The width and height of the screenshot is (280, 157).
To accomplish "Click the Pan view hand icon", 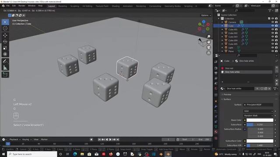I will coord(209,42).
